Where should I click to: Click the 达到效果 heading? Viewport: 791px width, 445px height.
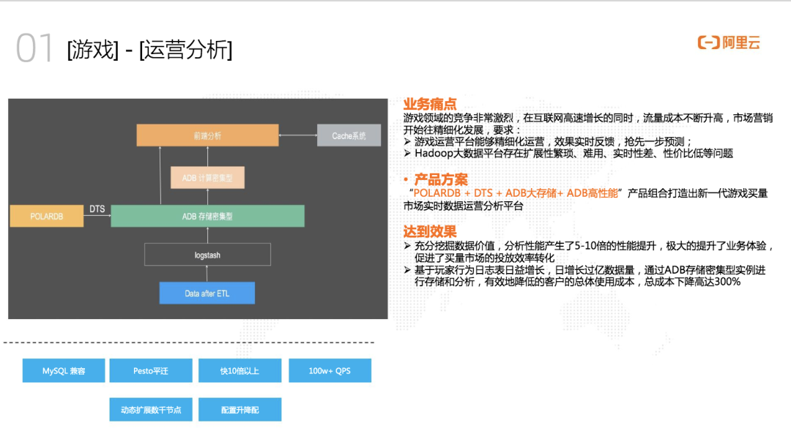(430, 231)
